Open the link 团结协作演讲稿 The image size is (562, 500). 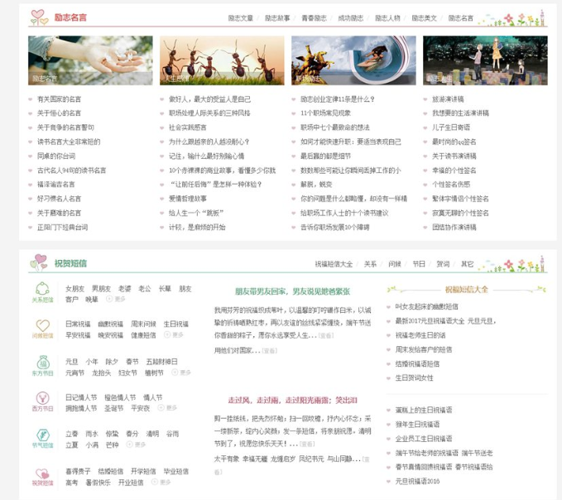click(454, 228)
